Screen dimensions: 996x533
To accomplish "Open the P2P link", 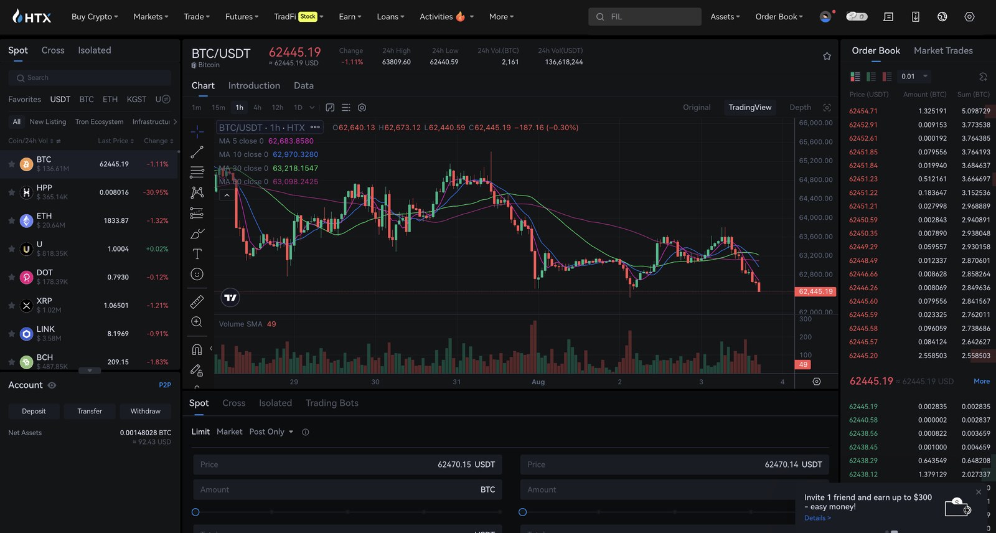I will tap(165, 385).
